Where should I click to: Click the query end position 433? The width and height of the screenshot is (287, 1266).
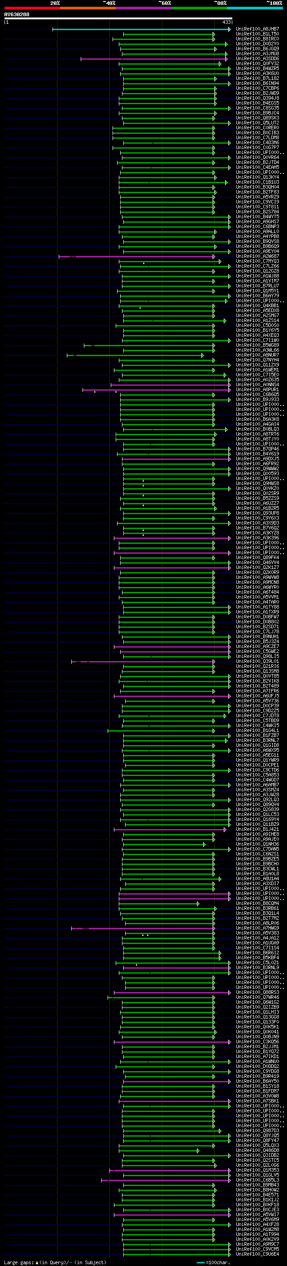tap(226, 22)
